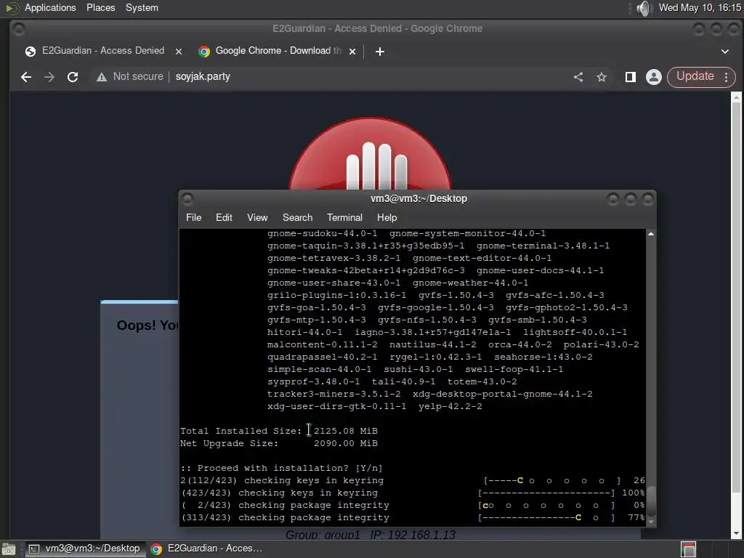
Task: Click 'Proceed with installation? [Y/n]' text
Action: click(x=290, y=468)
